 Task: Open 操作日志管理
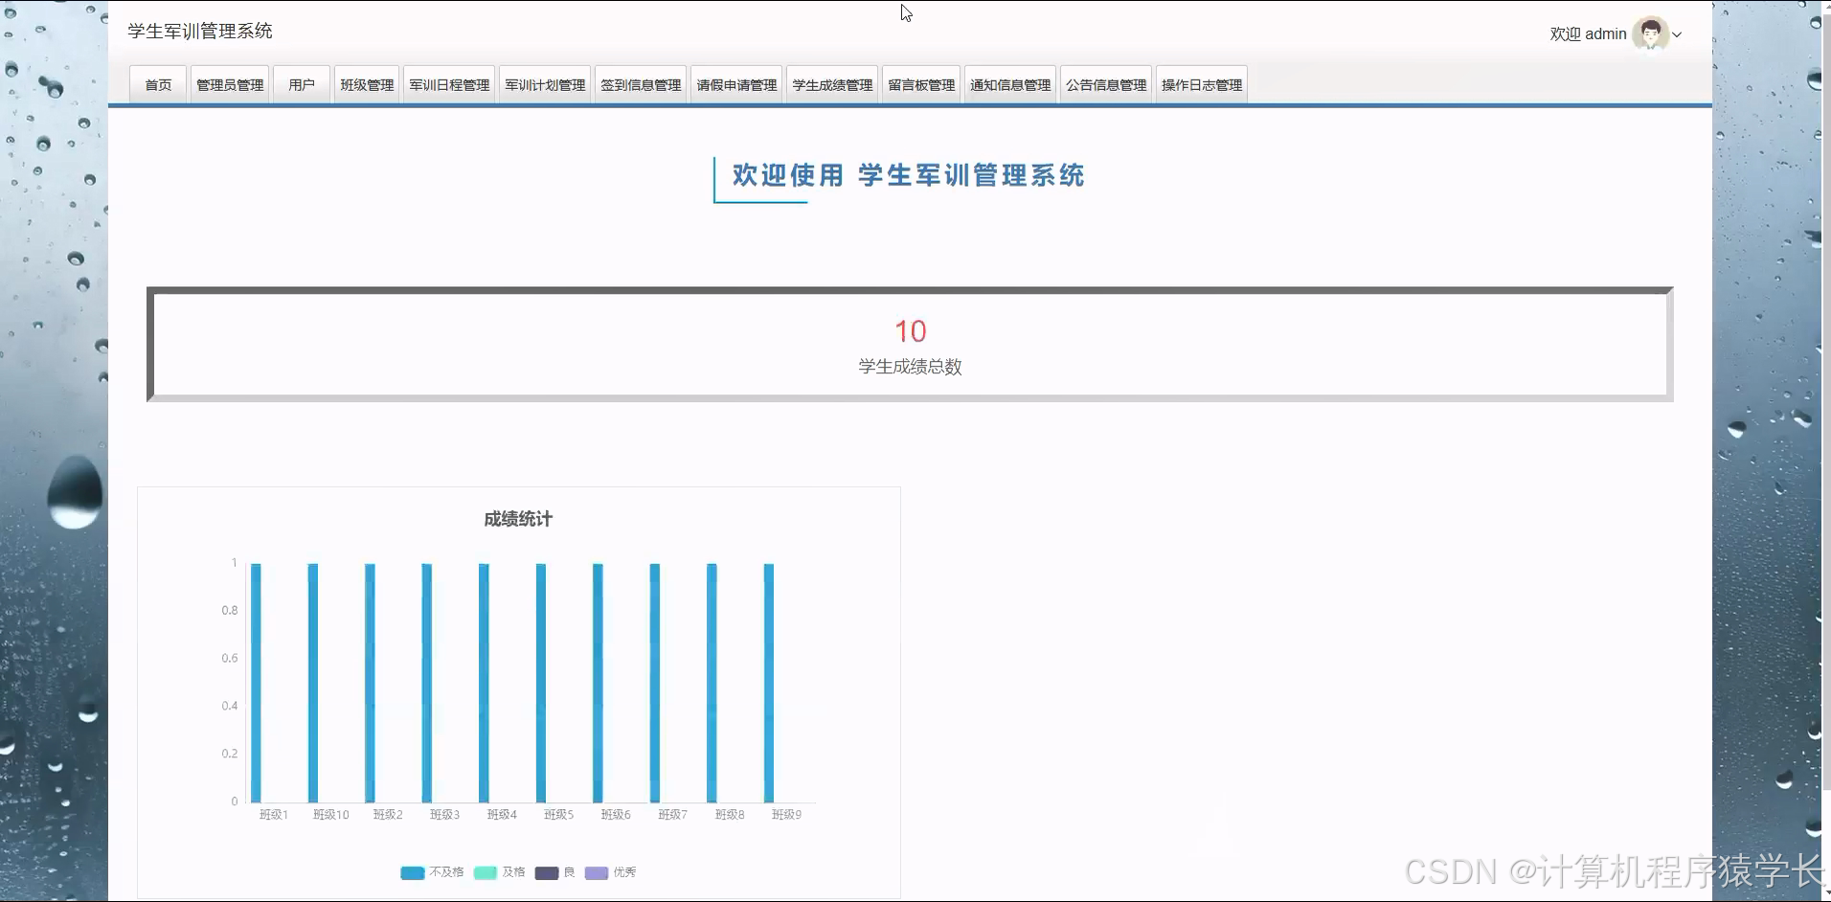pos(1201,84)
